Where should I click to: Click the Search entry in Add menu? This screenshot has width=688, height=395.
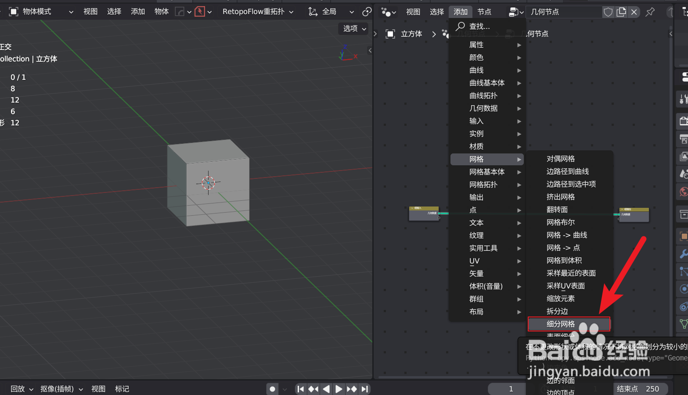(x=487, y=26)
